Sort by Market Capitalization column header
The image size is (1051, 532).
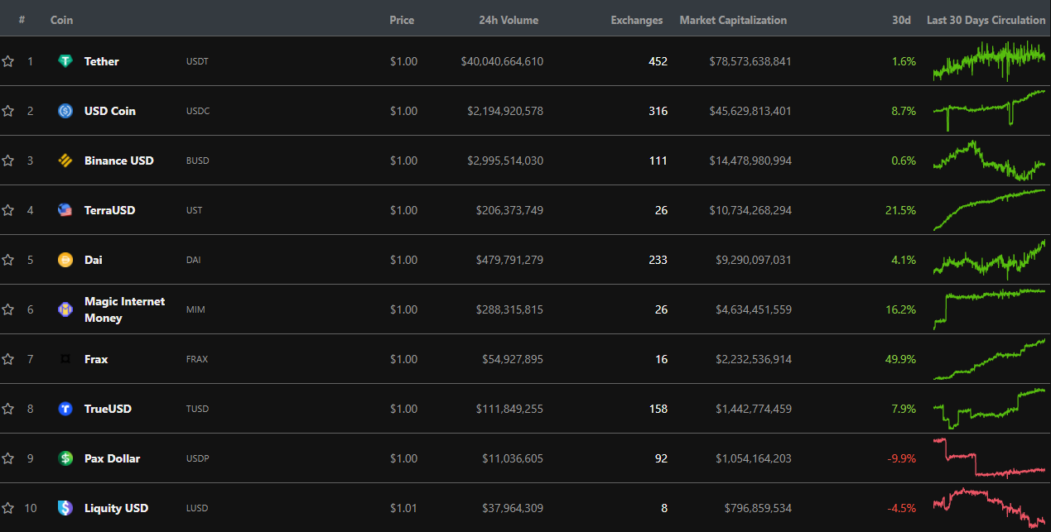733,20
